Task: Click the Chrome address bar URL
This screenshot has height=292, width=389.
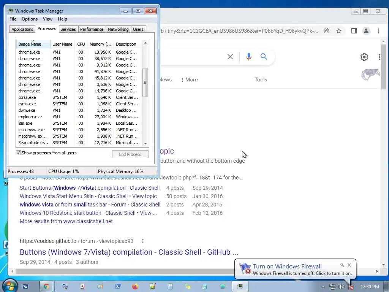Action: point(239,31)
